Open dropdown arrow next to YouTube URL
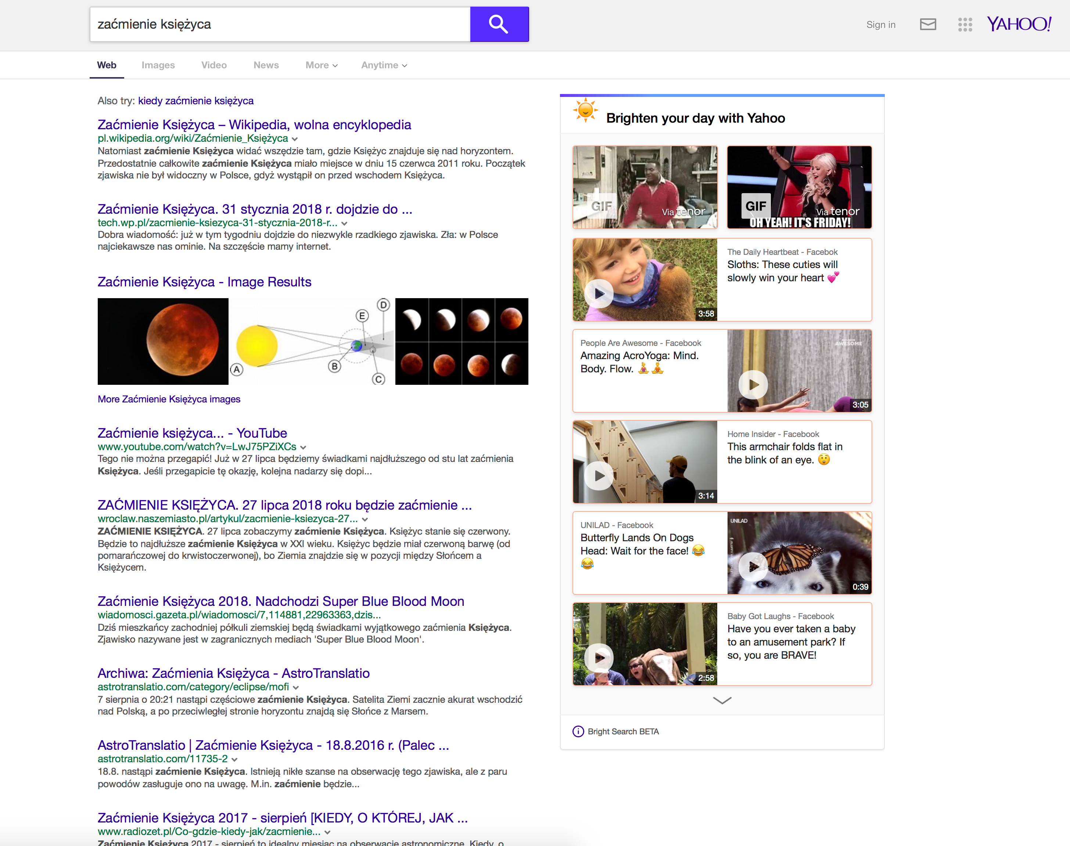Image resolution: width=1070 pixels, height=846 pixels. point(303,447)
